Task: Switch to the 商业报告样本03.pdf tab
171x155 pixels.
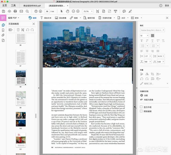Action: tap(32, 5)
